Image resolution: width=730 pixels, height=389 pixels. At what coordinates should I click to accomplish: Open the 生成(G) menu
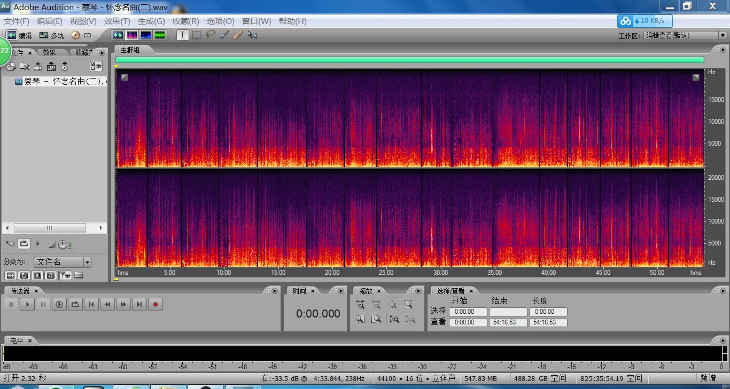click(x=151, y=21)
